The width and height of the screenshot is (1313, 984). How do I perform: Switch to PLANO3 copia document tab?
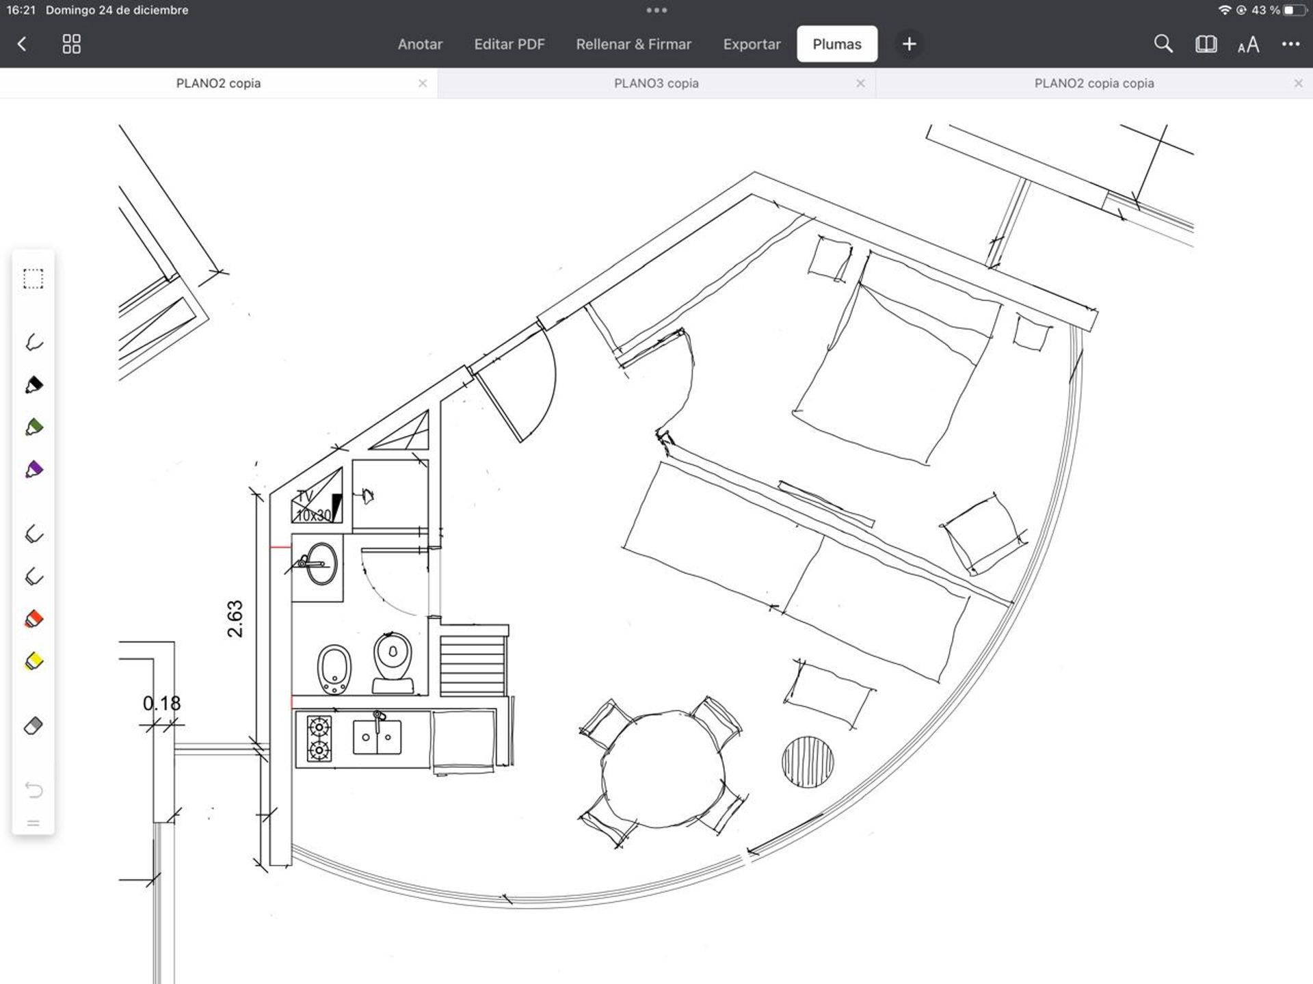tap(655, 83)
